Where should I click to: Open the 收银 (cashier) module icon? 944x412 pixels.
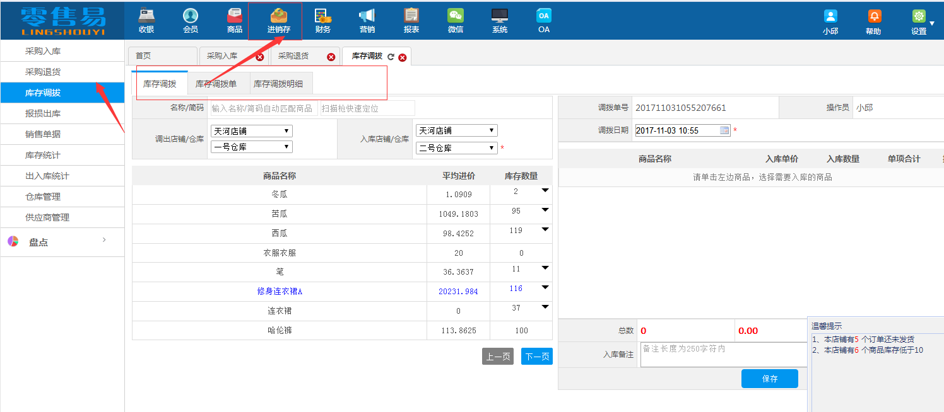146,16
